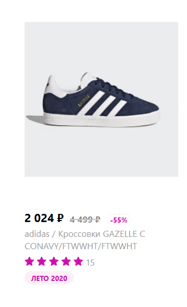This screenshot has width=187, height=307.
Task: Open the adidas brand name link
Action: pos(37,234)
